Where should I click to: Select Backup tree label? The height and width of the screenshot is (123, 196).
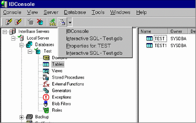pos(42,117)
